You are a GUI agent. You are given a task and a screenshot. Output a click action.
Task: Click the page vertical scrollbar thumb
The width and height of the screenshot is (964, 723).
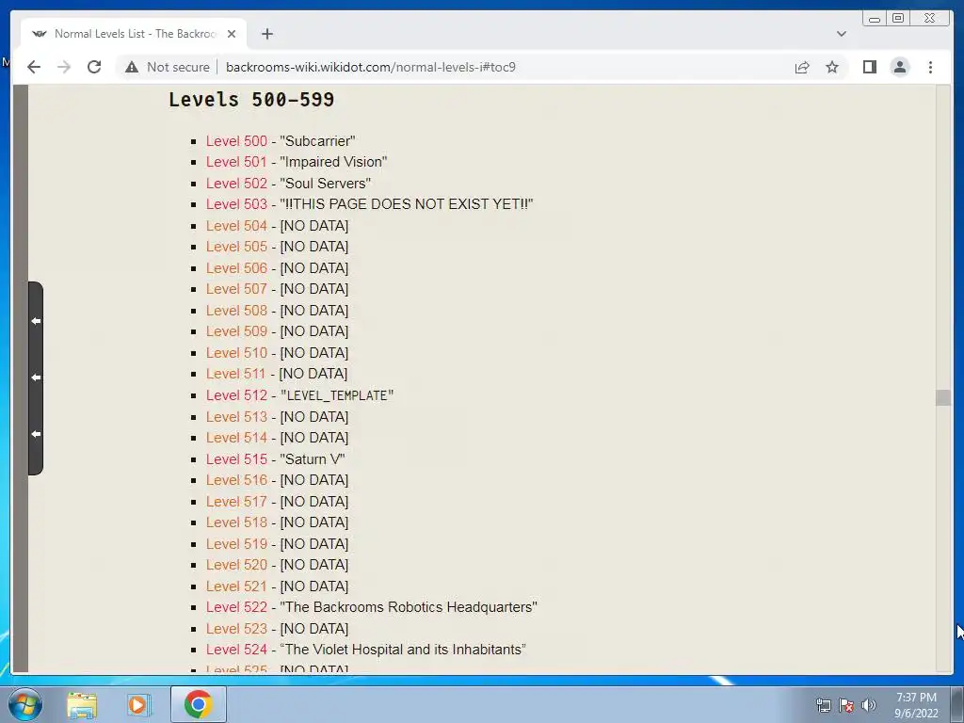[x=943, y=398]
